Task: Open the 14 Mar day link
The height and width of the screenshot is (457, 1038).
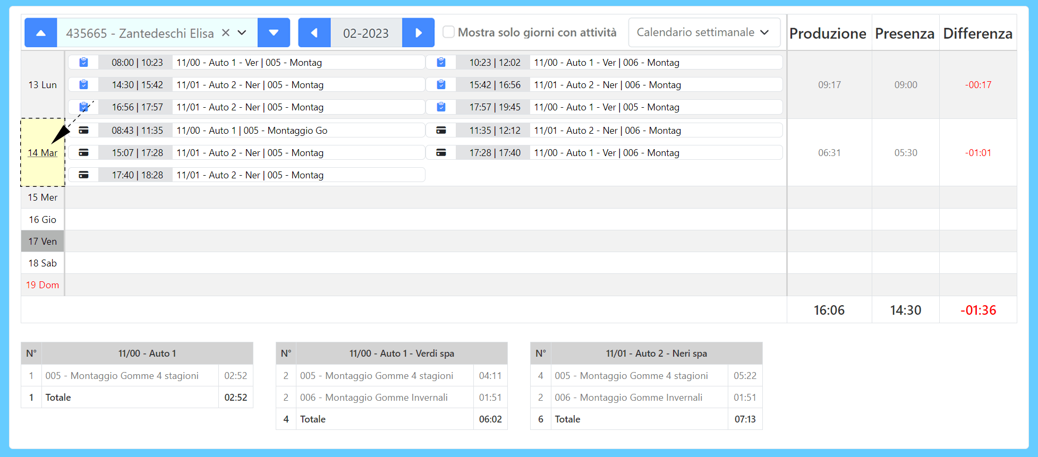Action: pos(42,153)
